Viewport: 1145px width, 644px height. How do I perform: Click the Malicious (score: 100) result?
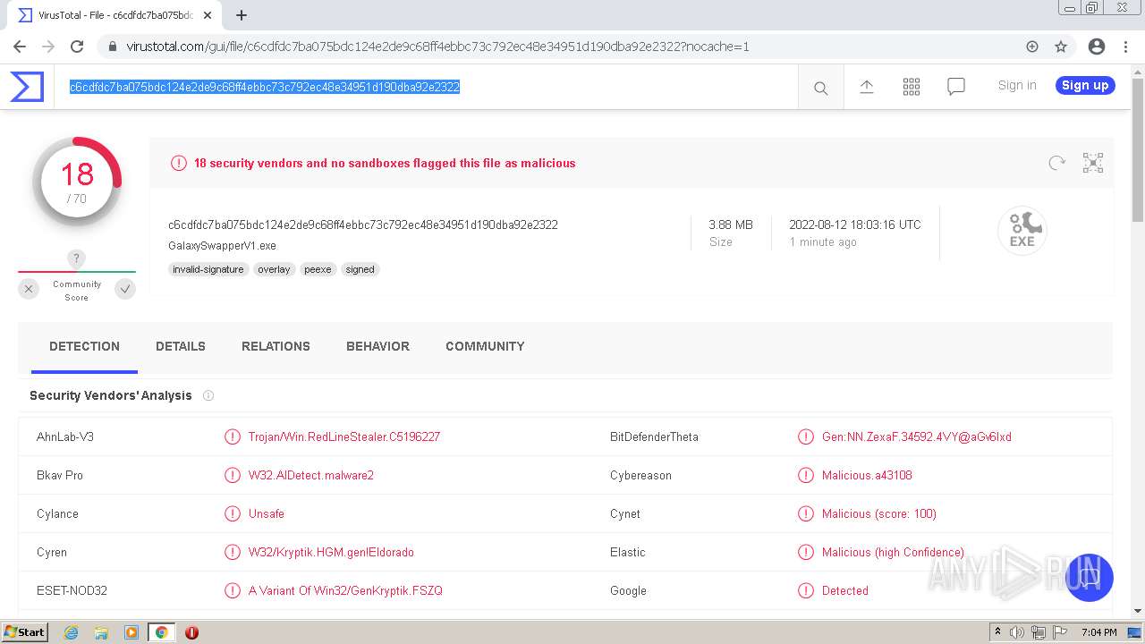pos(879,513)
